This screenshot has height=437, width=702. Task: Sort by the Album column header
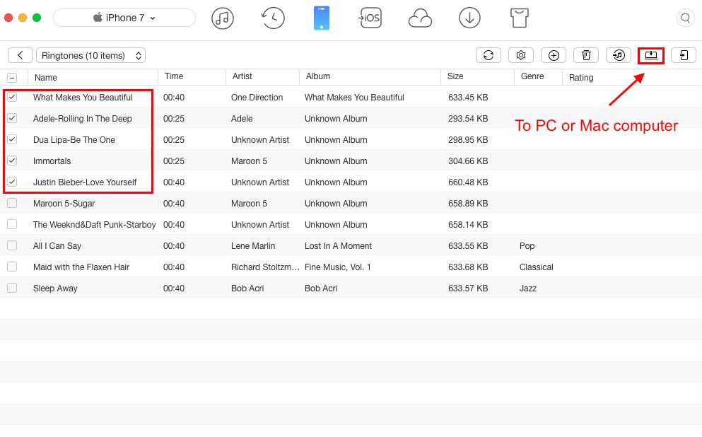click(x=370, y=76)
